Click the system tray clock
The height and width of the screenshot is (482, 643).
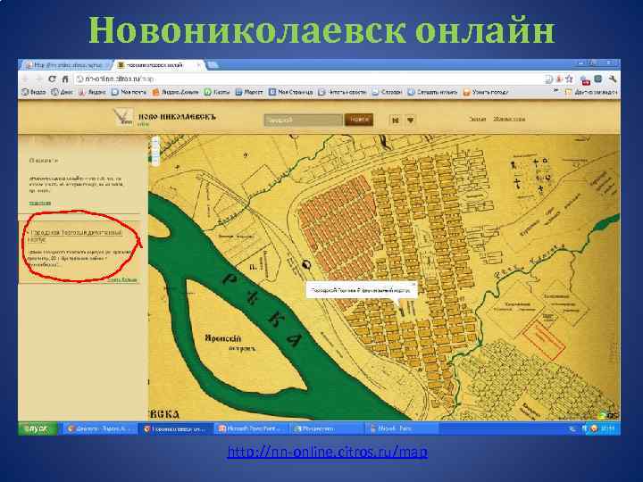pos(608,428)
